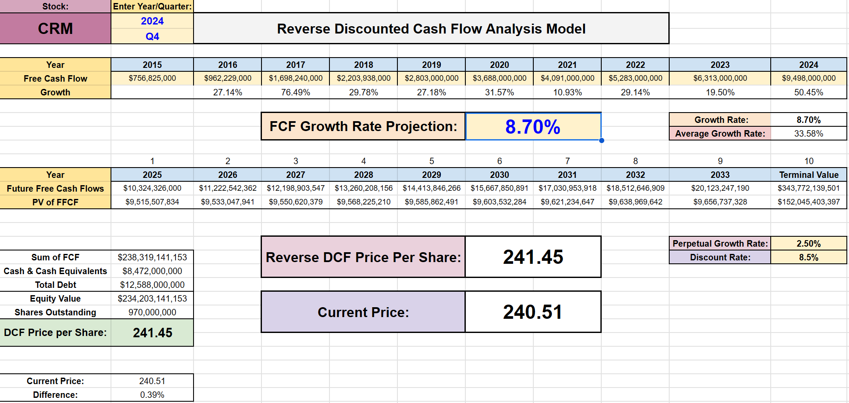Select the Sum of FCF value cell
This screenshot has height=403, width=849.
point(152,257)
